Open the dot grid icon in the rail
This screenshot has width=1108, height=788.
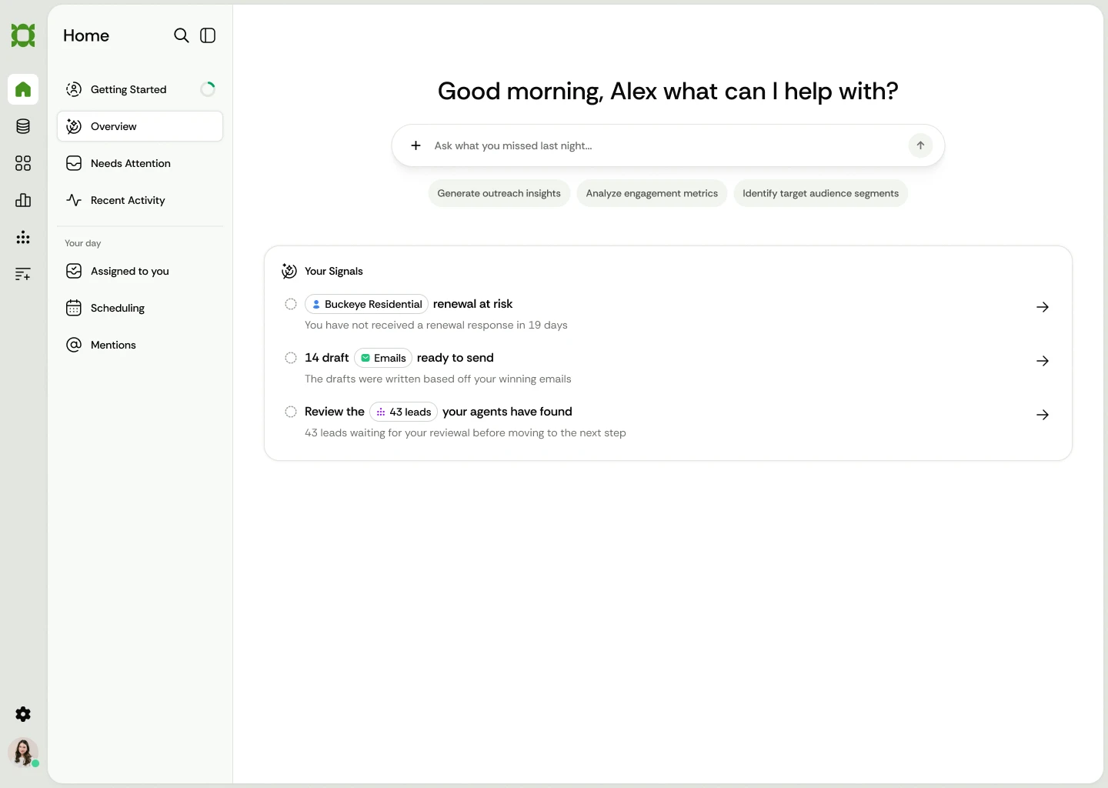(x=23, y=237)
